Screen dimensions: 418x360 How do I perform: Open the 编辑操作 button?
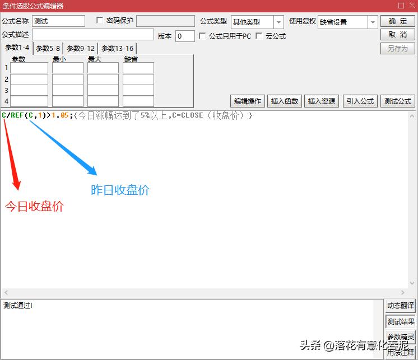coord(248,101)
